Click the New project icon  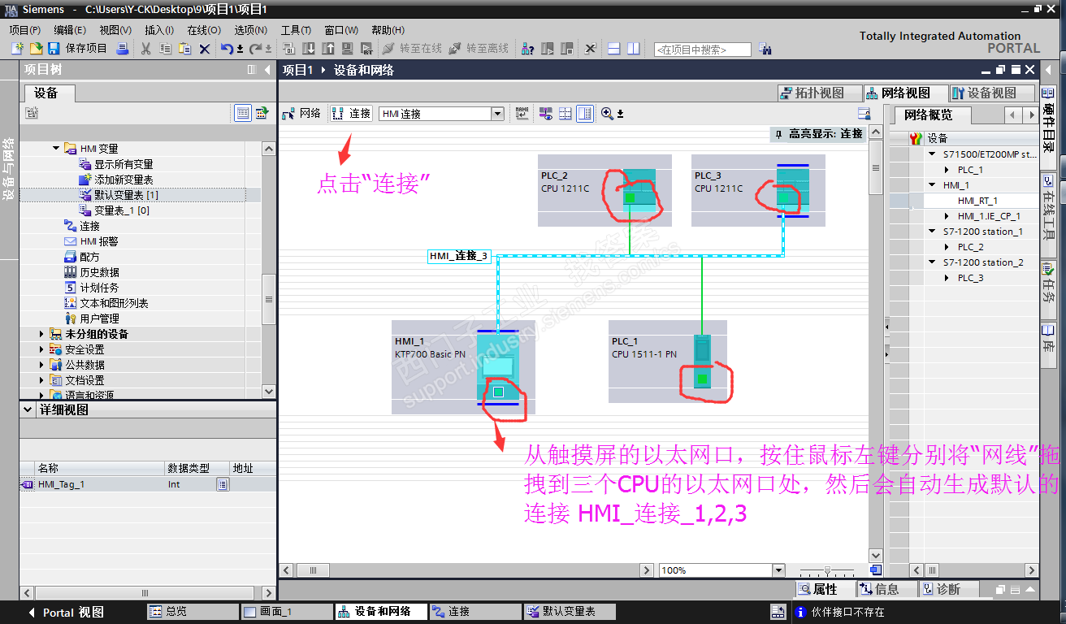(x=18, y=49)
